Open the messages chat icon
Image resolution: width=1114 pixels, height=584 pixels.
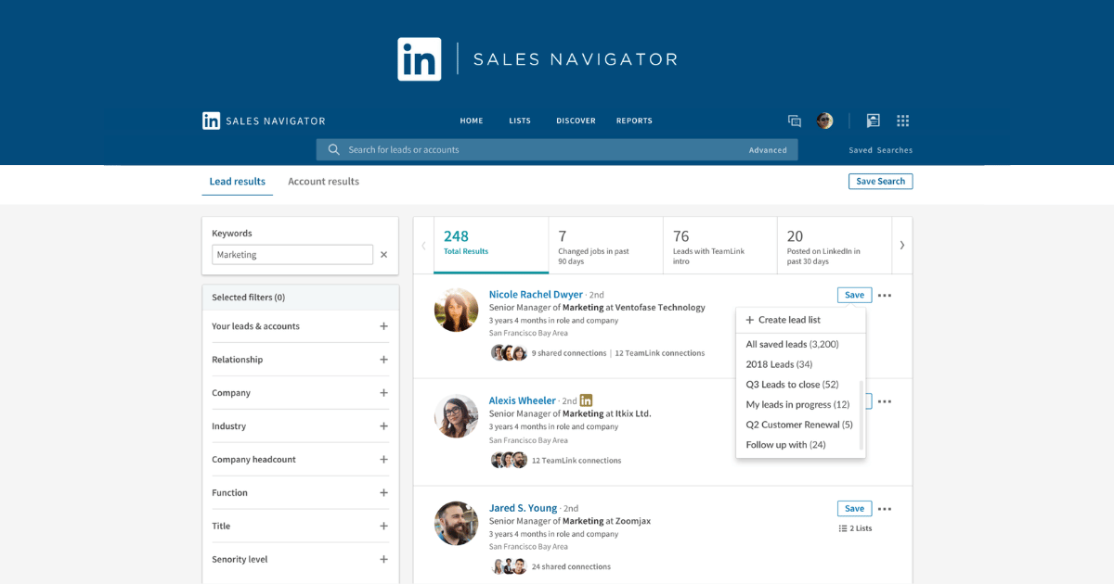pos(795,121)
